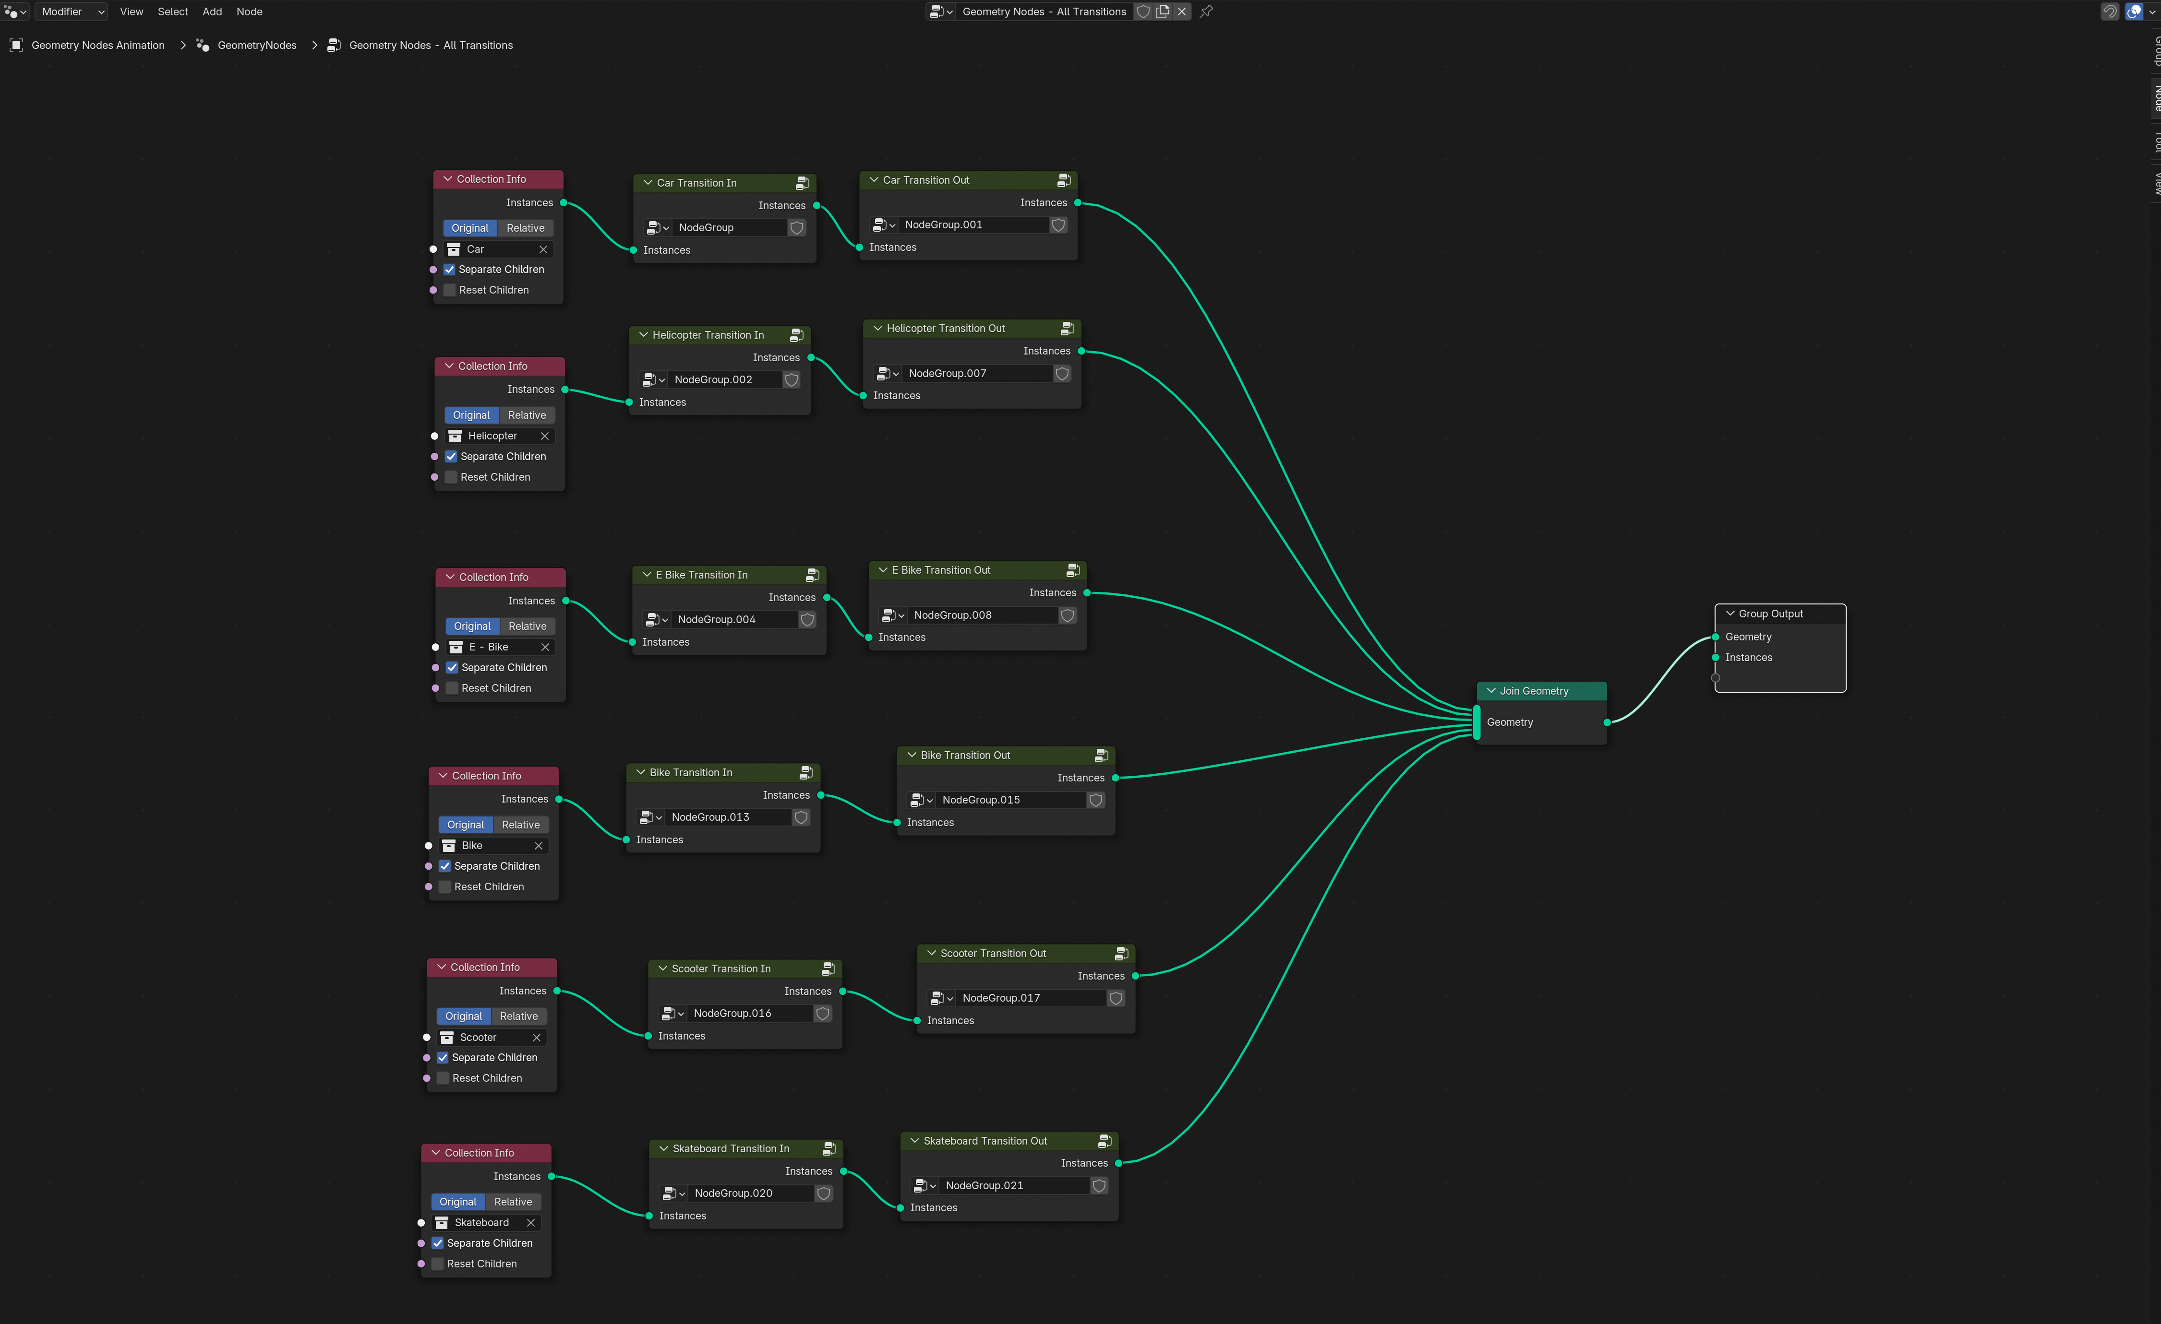Image resolution: width=2161 pixels, height=1324 pixels.
Task: Collapse the Collection Info node for Helicopter
Action: pyautogui.click(x=449, y=366)
